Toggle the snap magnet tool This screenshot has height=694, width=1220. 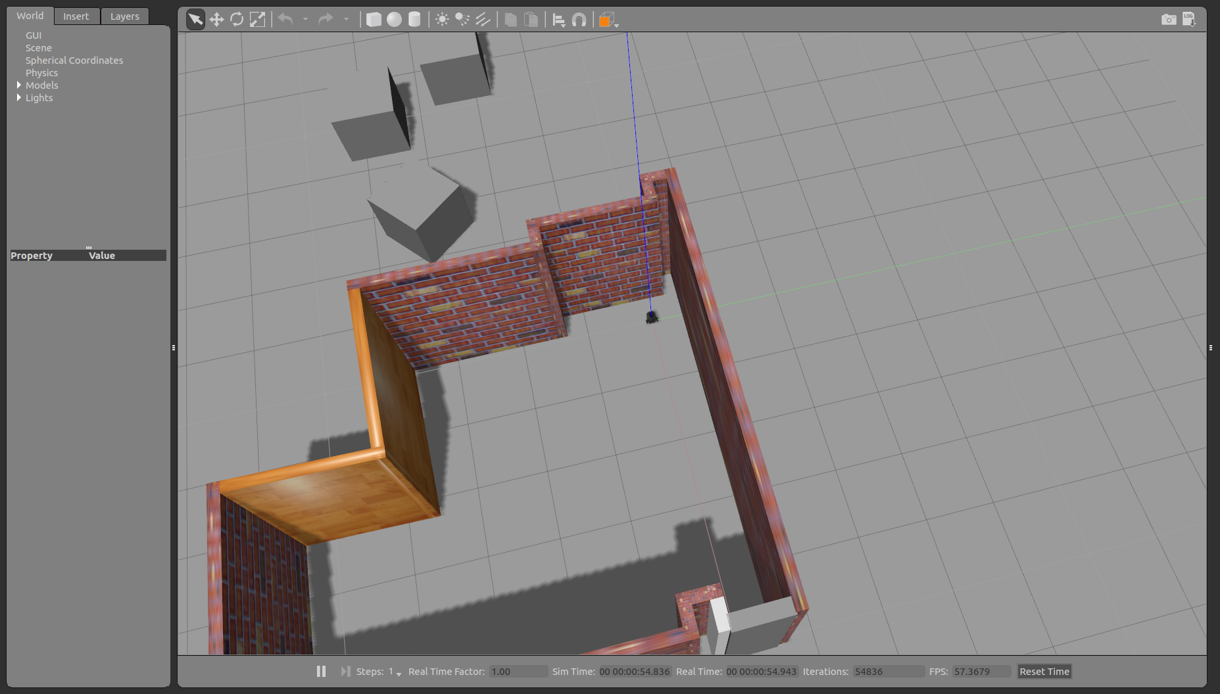coord(579,20)
